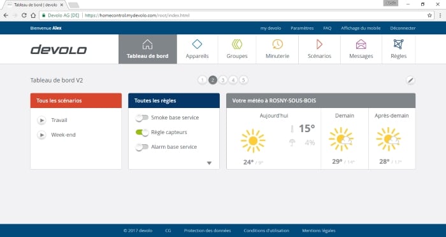Enable the Smoke base service rule

pos(142,118)
